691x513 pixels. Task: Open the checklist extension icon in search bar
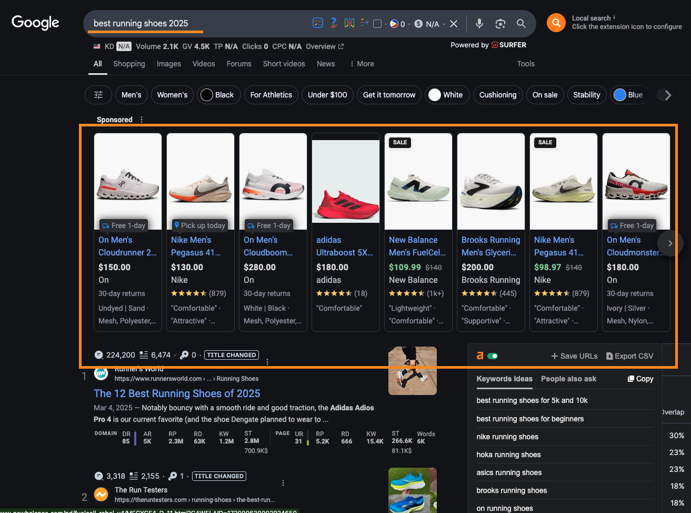coord(318,23)
